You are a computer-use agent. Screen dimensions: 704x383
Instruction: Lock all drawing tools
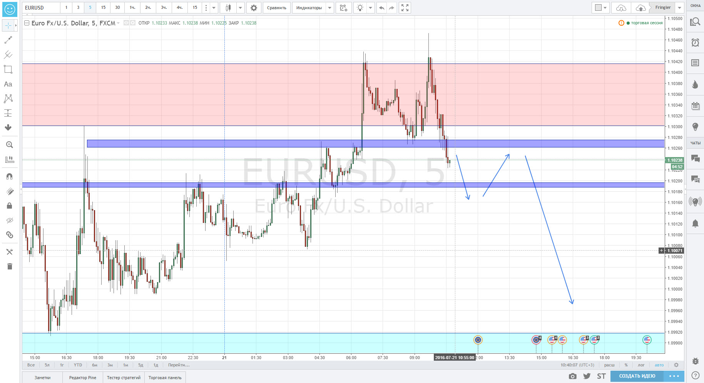[x=10, y=206]
